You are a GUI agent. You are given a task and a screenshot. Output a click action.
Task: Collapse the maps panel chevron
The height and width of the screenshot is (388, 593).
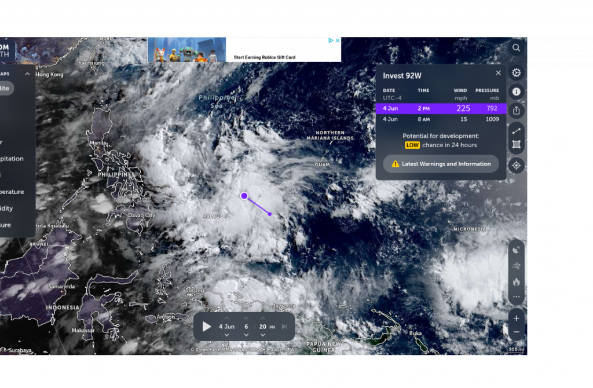[x=27, y=74]
